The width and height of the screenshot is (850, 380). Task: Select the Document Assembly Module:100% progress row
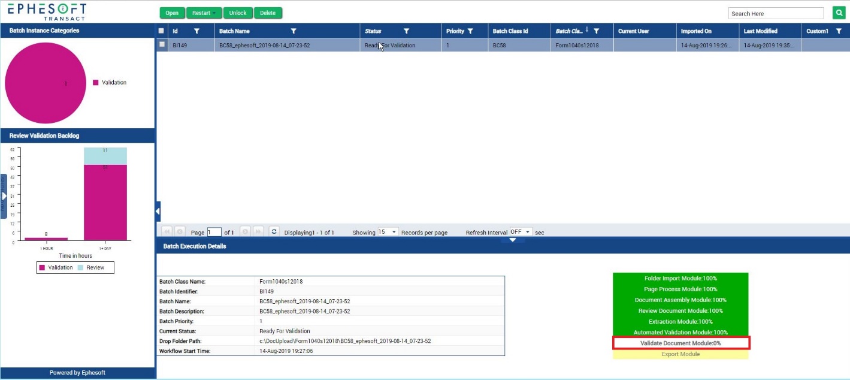(680, 300)
